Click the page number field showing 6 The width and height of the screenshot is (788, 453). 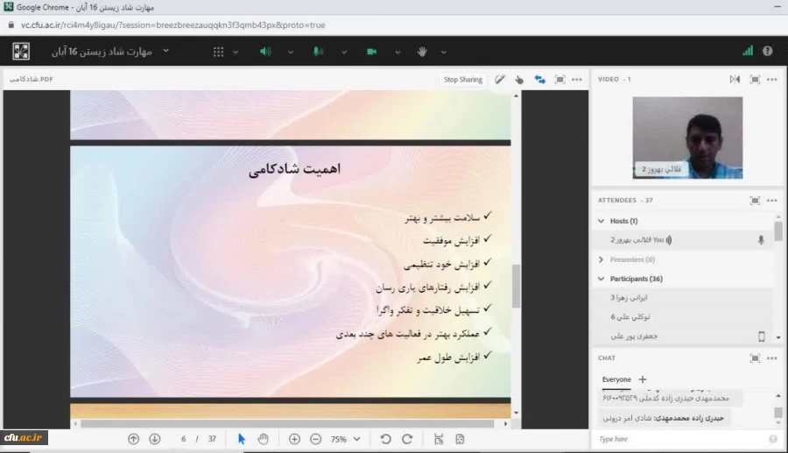pyautogui.click(x=184, y=439)
